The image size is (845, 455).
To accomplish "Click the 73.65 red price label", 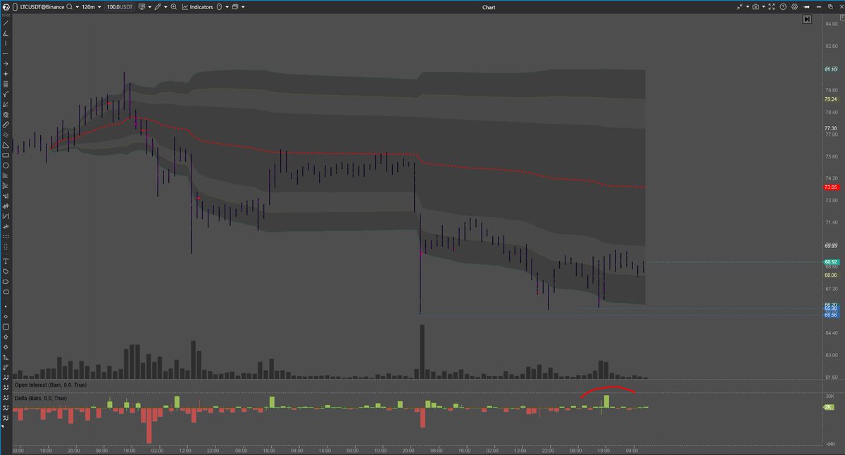I will pos(830,187).
